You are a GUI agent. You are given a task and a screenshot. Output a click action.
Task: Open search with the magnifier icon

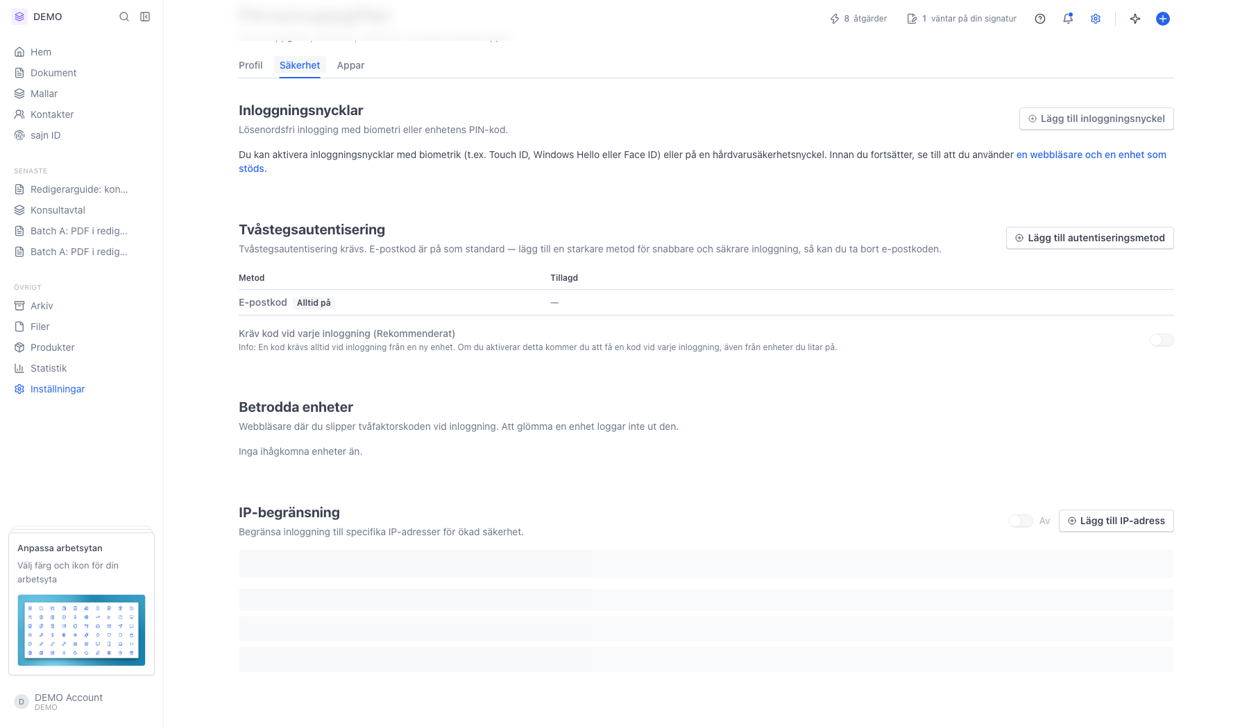(x=124, y=17)
